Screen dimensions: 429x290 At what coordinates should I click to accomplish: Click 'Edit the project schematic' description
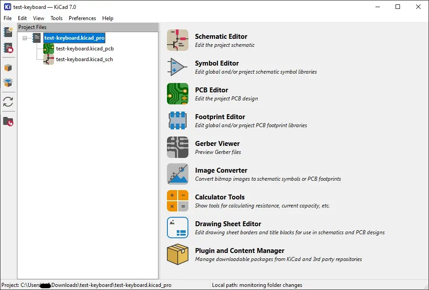click(225, 45)
